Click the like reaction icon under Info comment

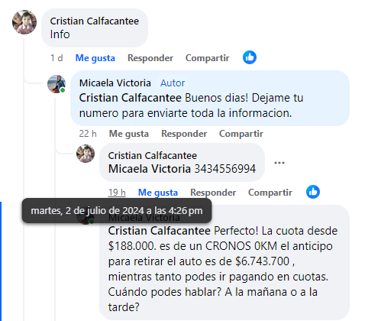click(250, 57)
